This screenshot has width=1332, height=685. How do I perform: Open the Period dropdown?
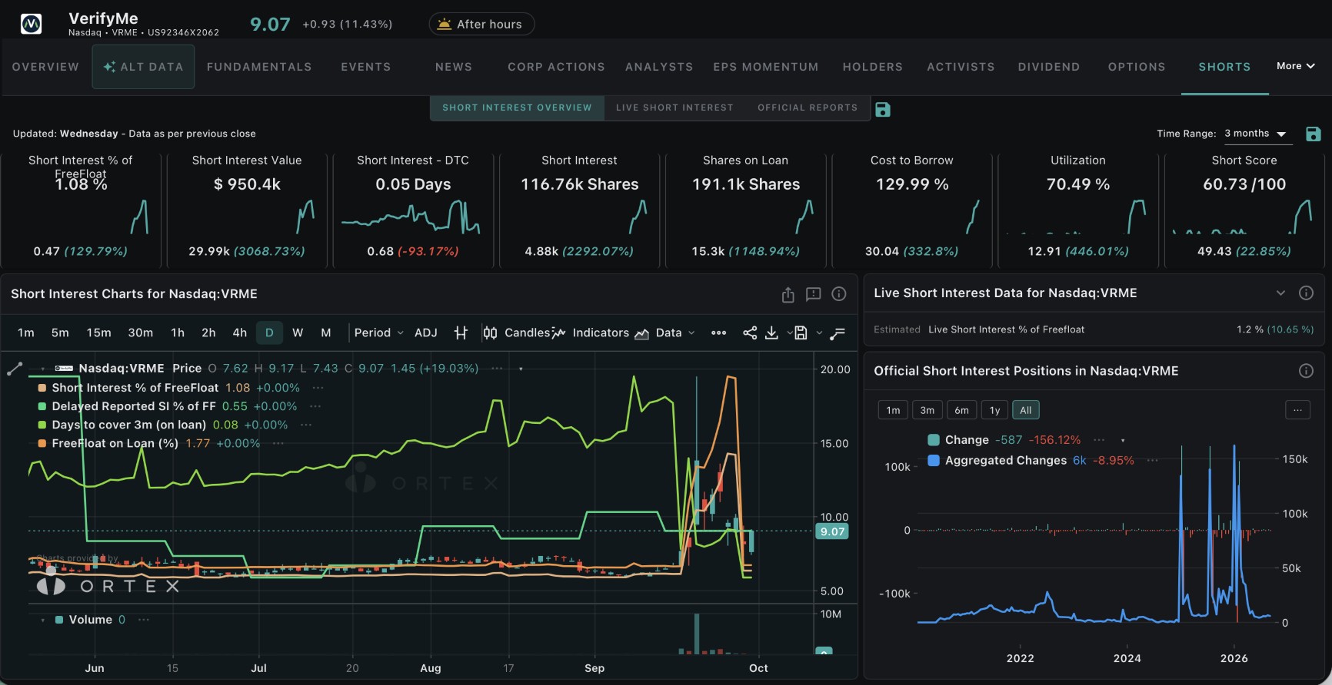click(378, 333)
